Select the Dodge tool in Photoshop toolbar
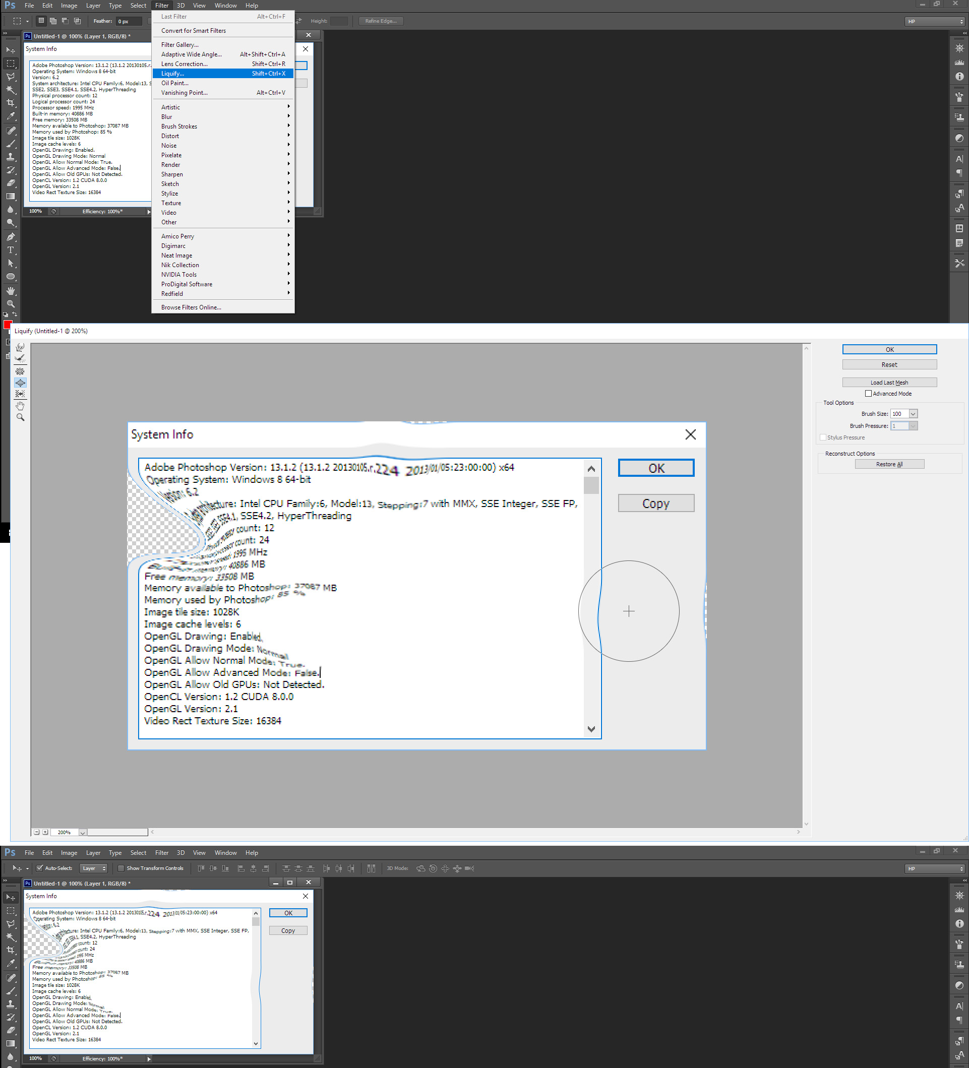Image resolution: width=969 pixels, height=1068 pixels. (x=11, y=223)
